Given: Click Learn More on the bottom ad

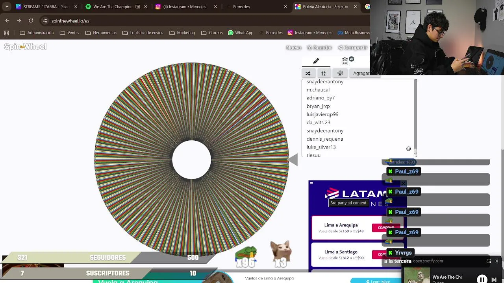Looking at the screenshot, I should pos(378,281).
